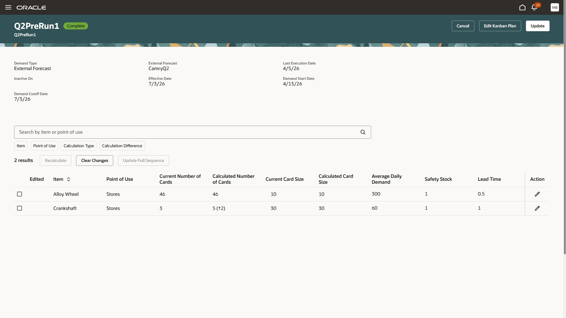The height and width of the screenshot is (318, 566).
Task: Click the 4/5/26 last execution date
Action: 291,69
